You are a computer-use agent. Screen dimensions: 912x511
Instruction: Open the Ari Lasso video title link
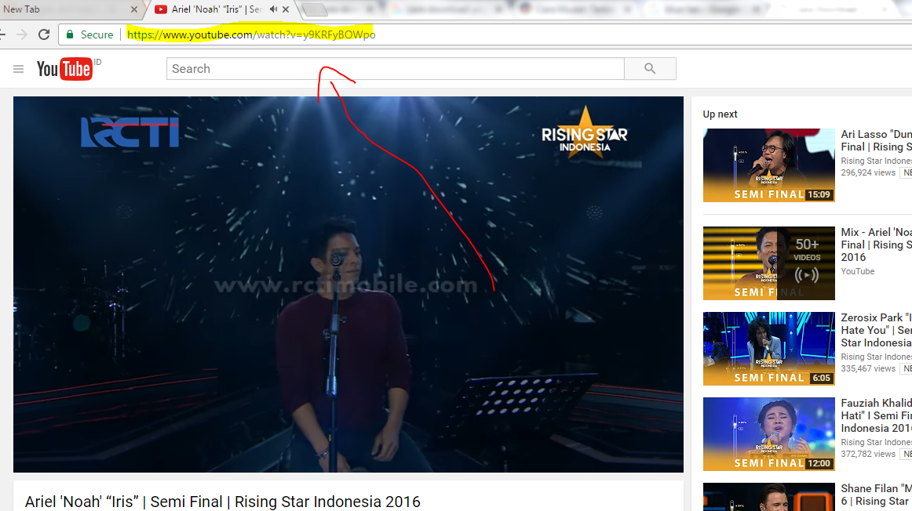(x=877, y=140)
